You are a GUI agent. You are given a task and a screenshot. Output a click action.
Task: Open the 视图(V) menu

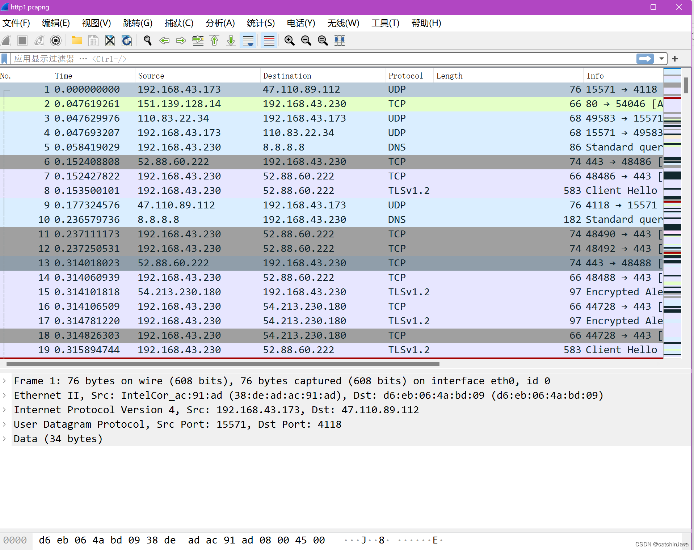coord(96,23)
